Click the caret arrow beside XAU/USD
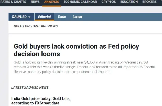Screen dimensions: 162x106 point(29,17)
